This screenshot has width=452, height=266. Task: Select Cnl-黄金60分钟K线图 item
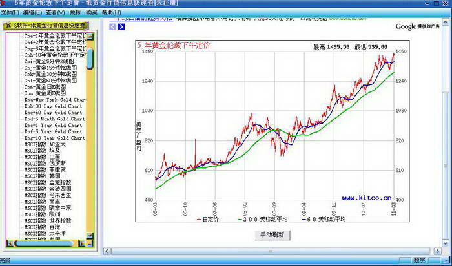[50, 81]
